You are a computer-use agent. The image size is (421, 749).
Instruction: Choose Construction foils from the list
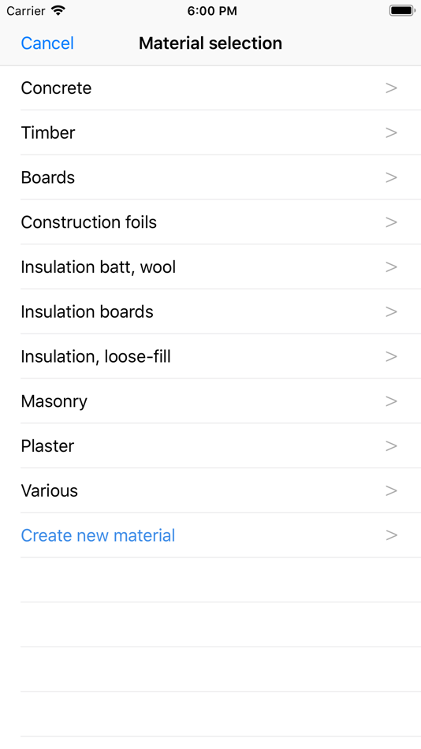(x=210, y=222)
